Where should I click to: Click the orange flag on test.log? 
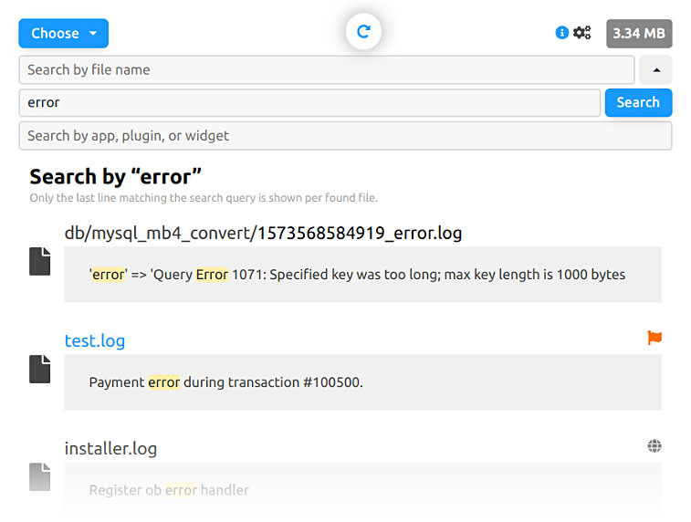click(654, 338)
